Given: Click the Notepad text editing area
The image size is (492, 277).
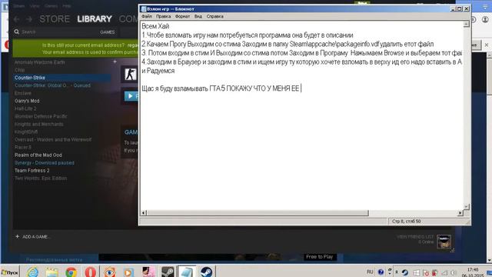Looking at the screenshot, I should coord(301,115).
